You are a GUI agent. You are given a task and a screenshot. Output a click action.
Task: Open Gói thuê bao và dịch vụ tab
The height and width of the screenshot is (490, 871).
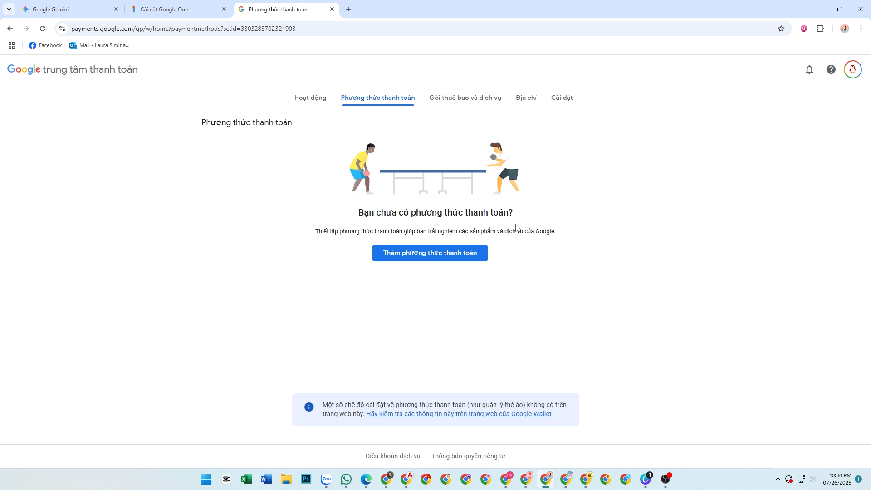pyautogui.click(x=465, y=98)
